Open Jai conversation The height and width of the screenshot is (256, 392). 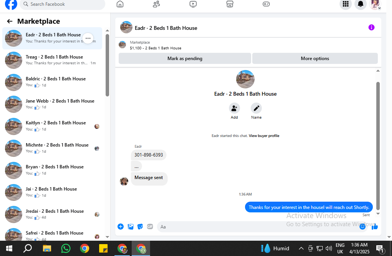pyautogui.click(x=52, y=192)
